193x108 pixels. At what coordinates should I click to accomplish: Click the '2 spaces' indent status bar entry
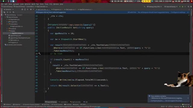coord(176,107)
